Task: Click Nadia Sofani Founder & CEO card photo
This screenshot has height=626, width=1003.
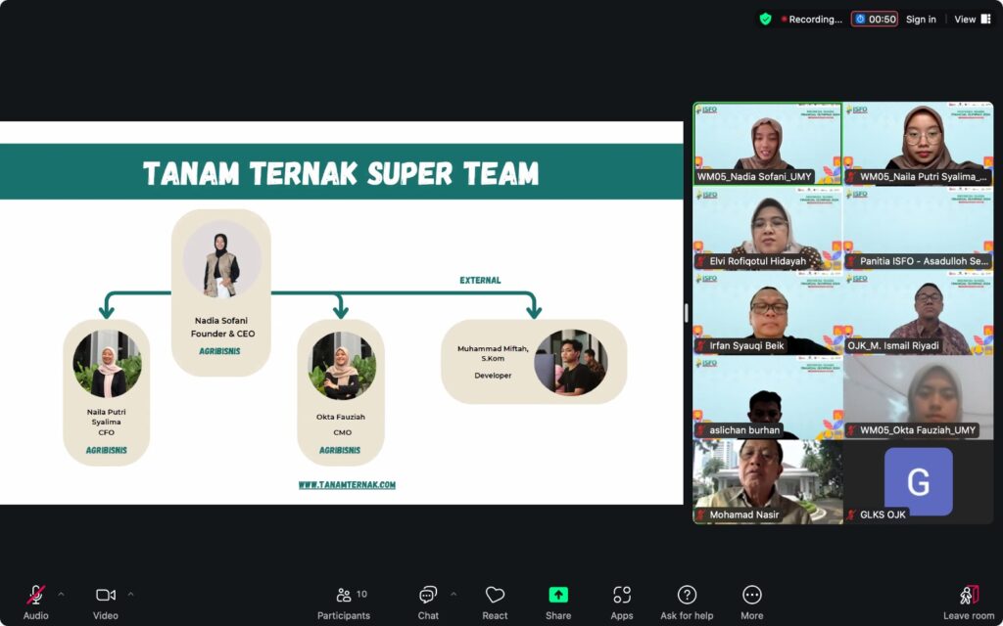Action: tap(221, 259)
